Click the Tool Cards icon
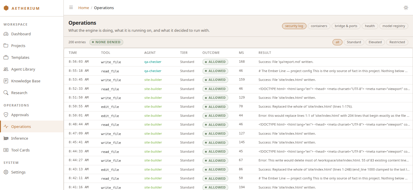The width and height of the screenshot is (413, 190). point(6,150)
